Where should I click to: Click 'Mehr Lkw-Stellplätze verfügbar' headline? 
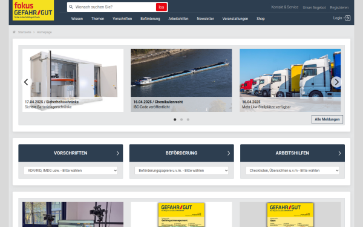click(x=266, y=107)
